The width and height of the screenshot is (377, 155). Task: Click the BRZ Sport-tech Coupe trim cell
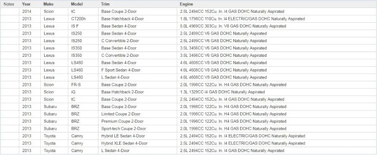click(138, 129)
